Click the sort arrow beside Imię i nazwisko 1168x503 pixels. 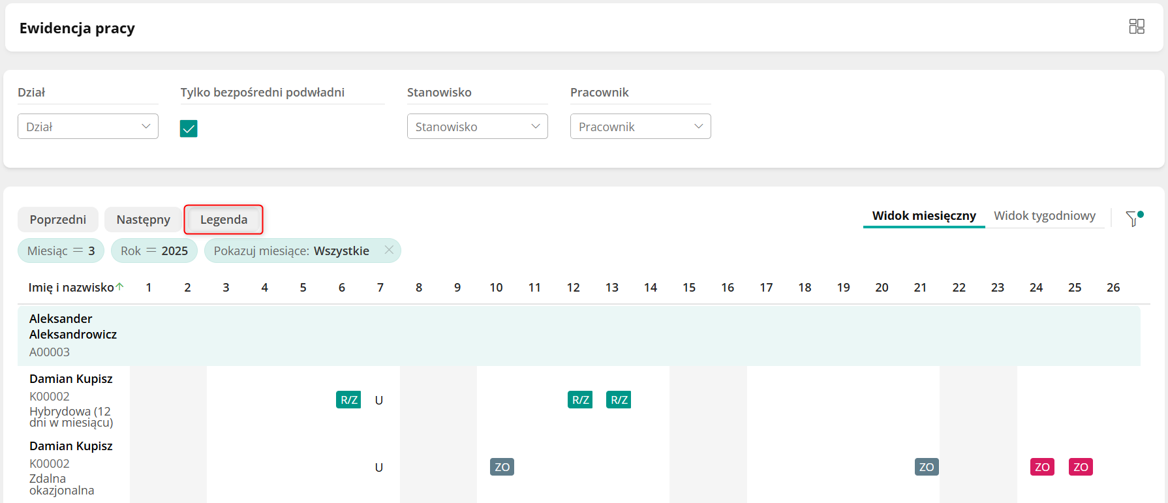[x=120, y=287]
